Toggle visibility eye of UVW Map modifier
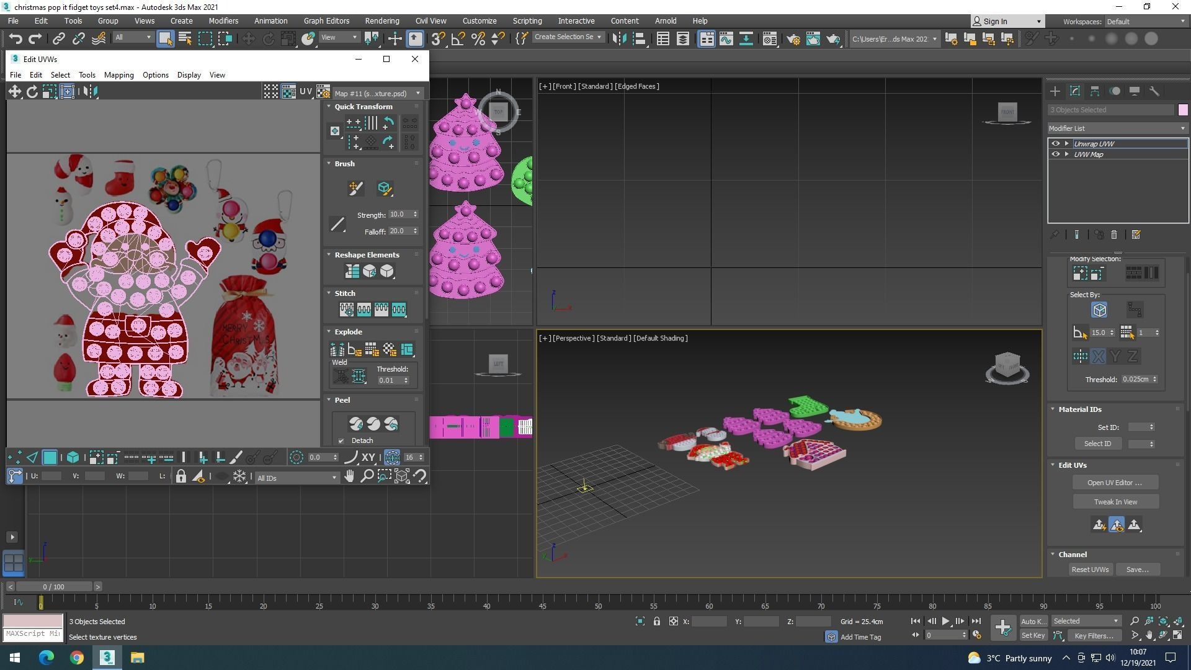Viewport: 1191px width, 670px height. (1055, 154)
